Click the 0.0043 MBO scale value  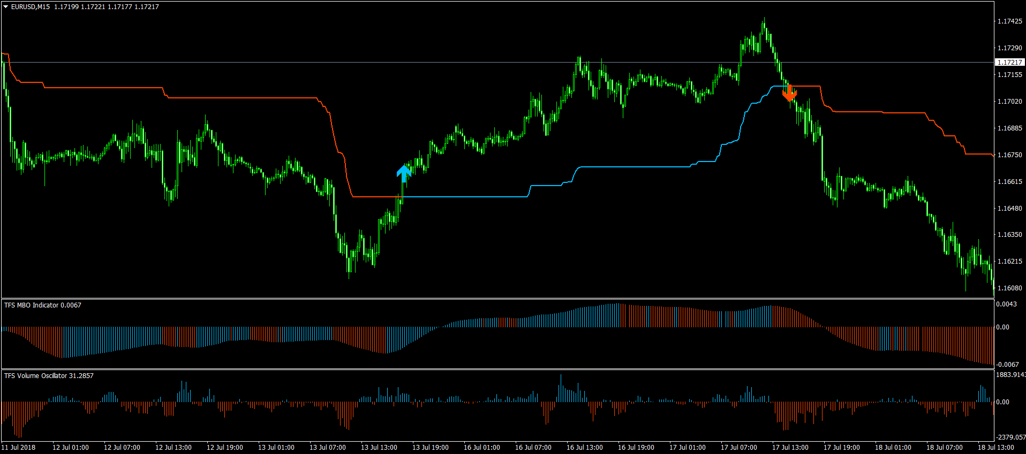(1006, 304)
